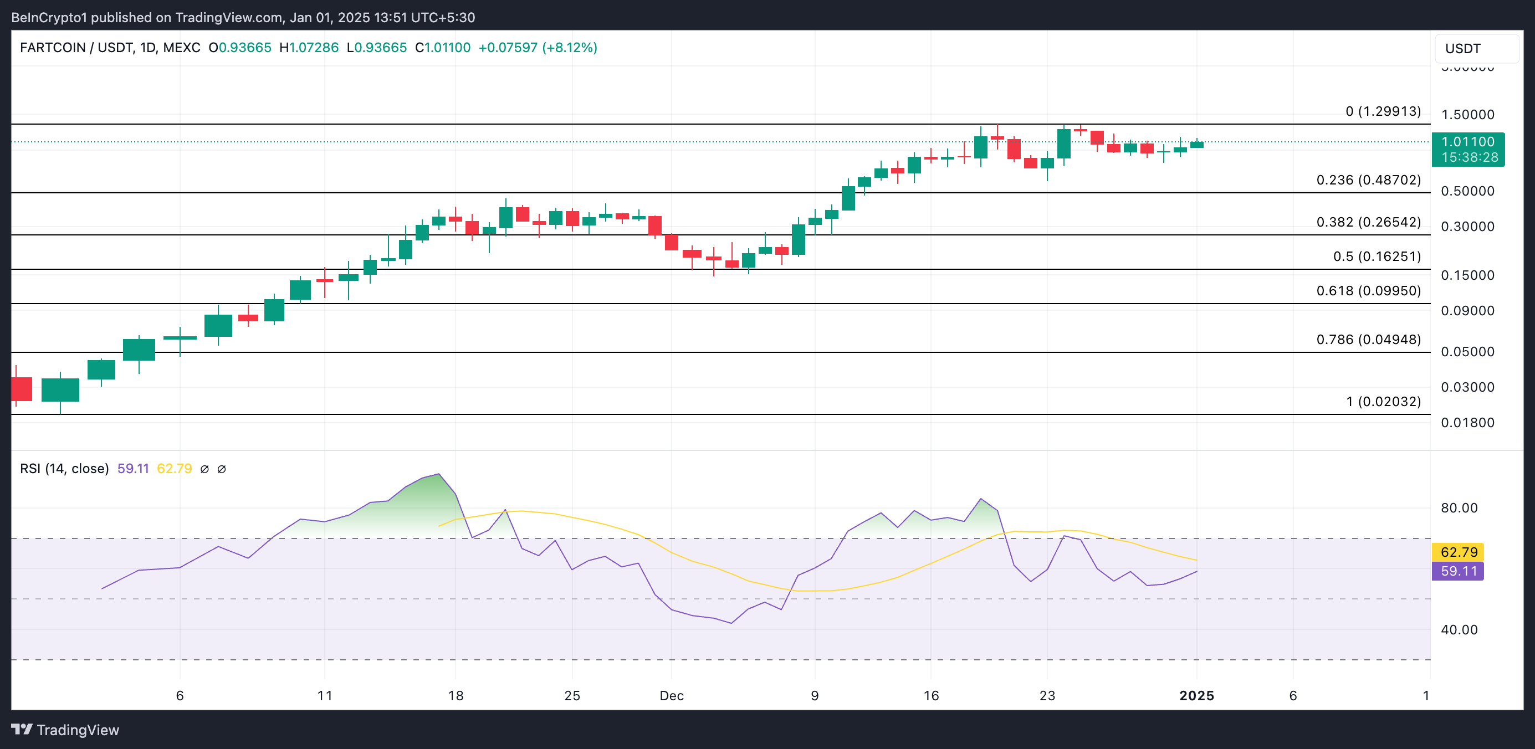Image resolution: width=1535 pixels, height=749 pixels.
Task: Select the 0.236 (0.48702) Fibonacci level label
Action: pos(1368,180)
